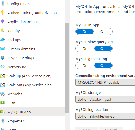The height and width of the screenshot is (130, 135).
Task: Open Scale out (App Service plan)
Action: coord(30,85)
